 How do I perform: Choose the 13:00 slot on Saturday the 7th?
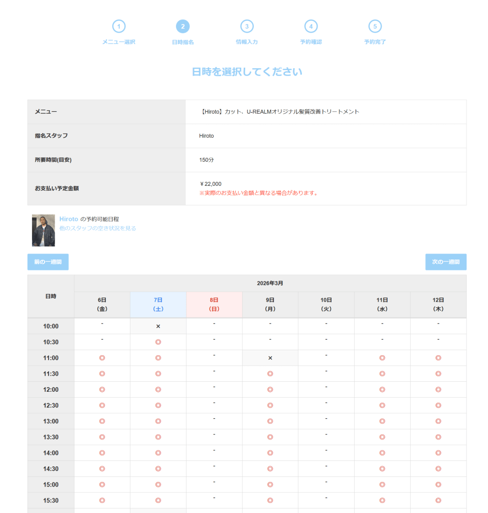pos(158,421)
